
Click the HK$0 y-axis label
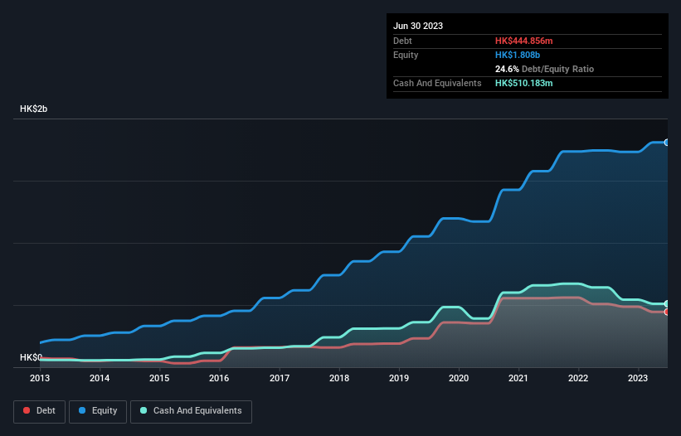tap(31, 357)
